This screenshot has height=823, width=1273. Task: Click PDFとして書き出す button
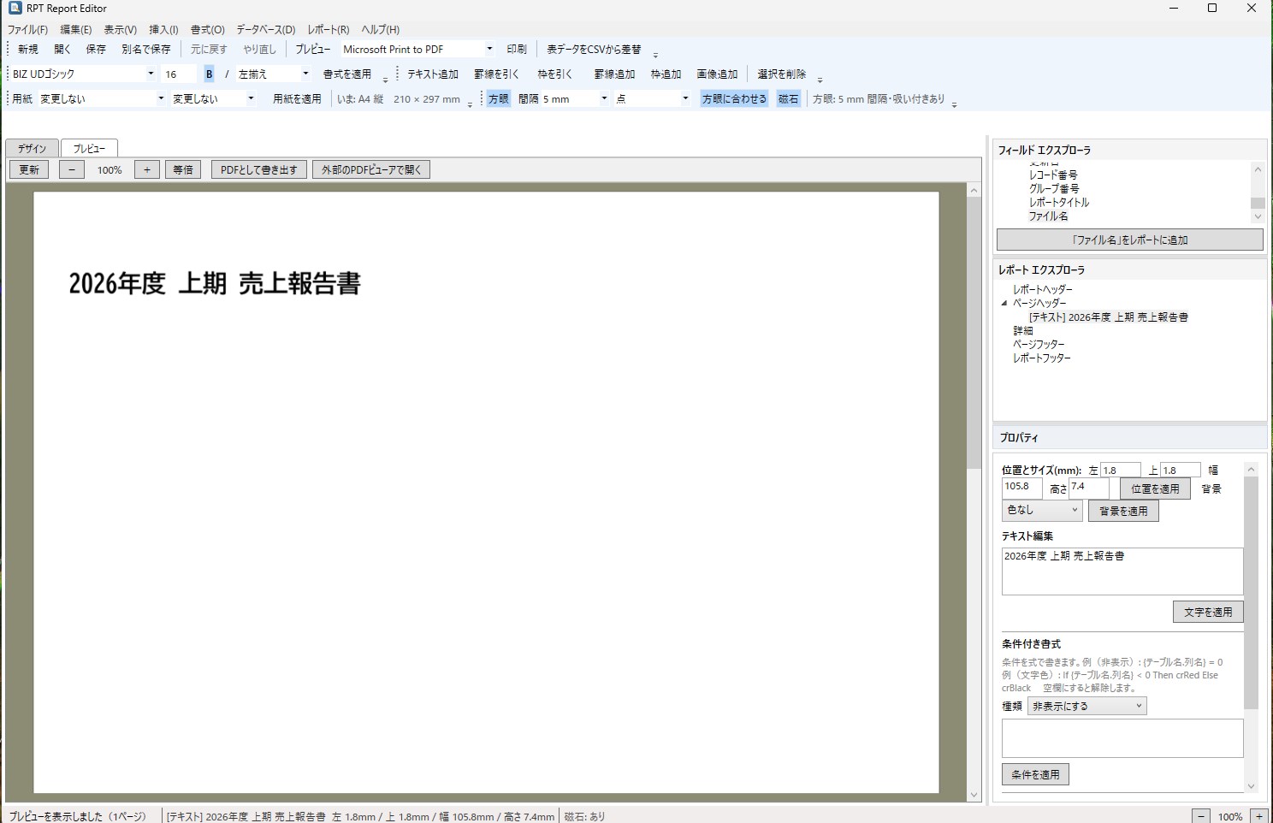click(258, 169)
